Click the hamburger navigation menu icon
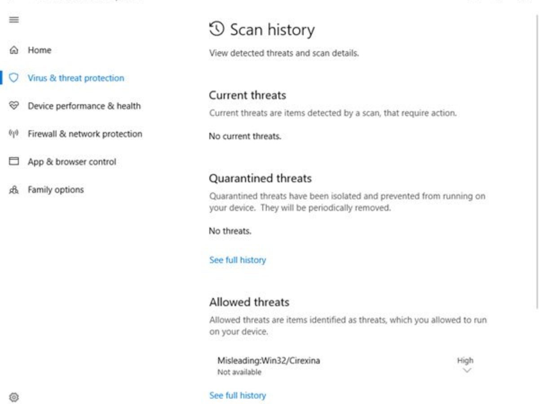This screenshot has height=404, width=539. coord(14,20)
